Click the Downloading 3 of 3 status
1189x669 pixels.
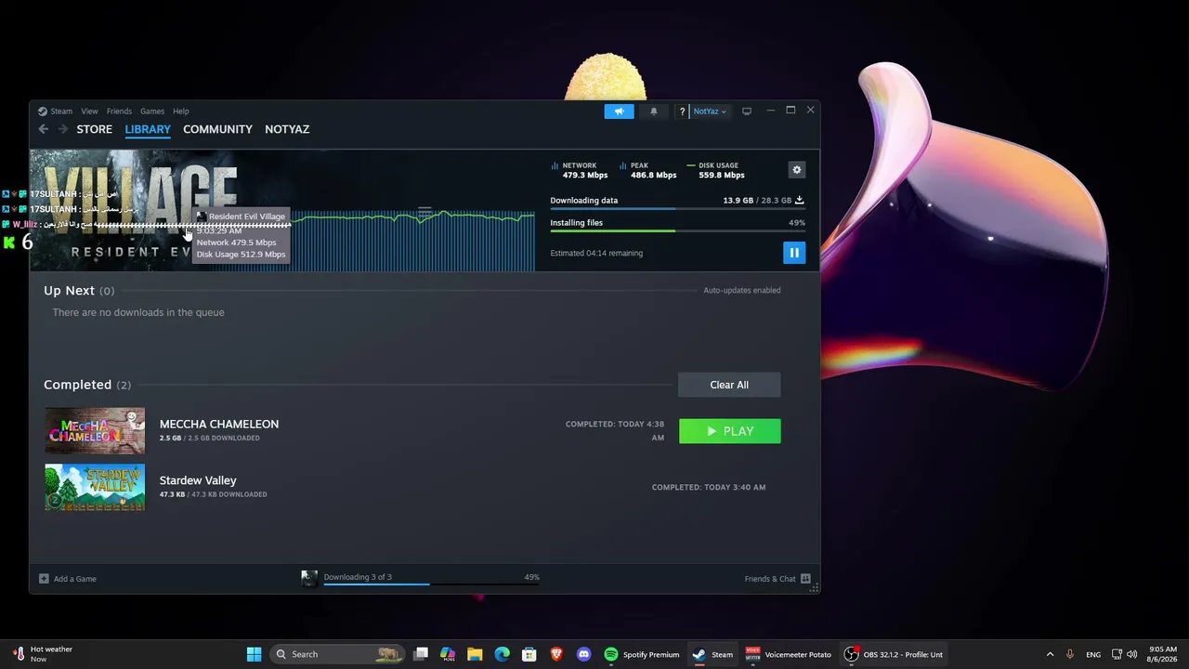(x=358, y=577)
